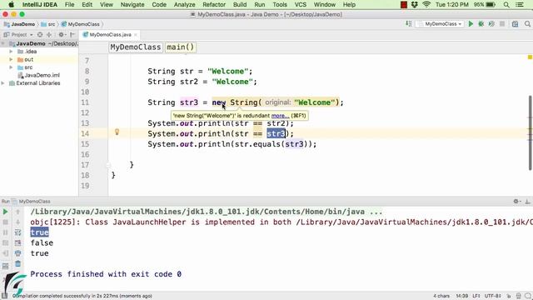Open the VCS menu
533x300 pixels.
pyautogui.click(x=300, y=5)
